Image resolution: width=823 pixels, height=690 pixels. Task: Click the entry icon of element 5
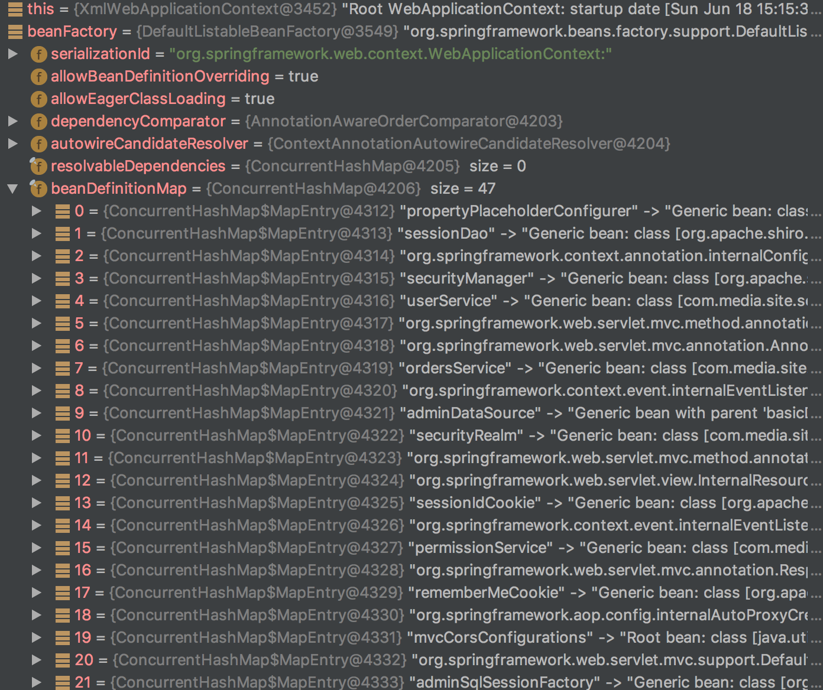pos(63,324)
